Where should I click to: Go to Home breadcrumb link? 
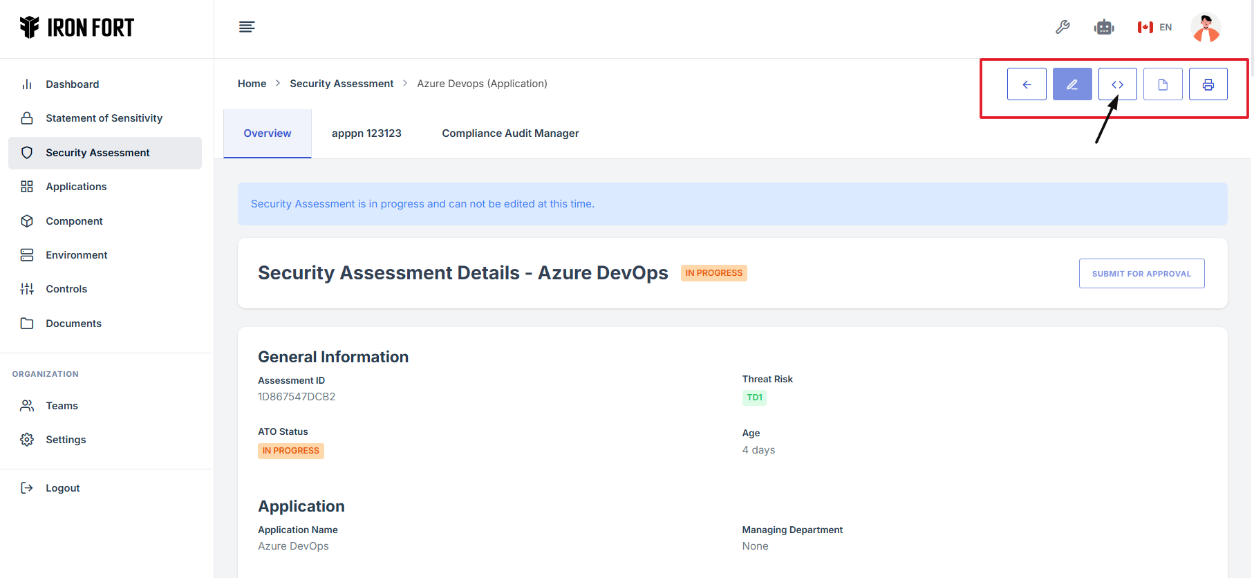tap(252, 84)
